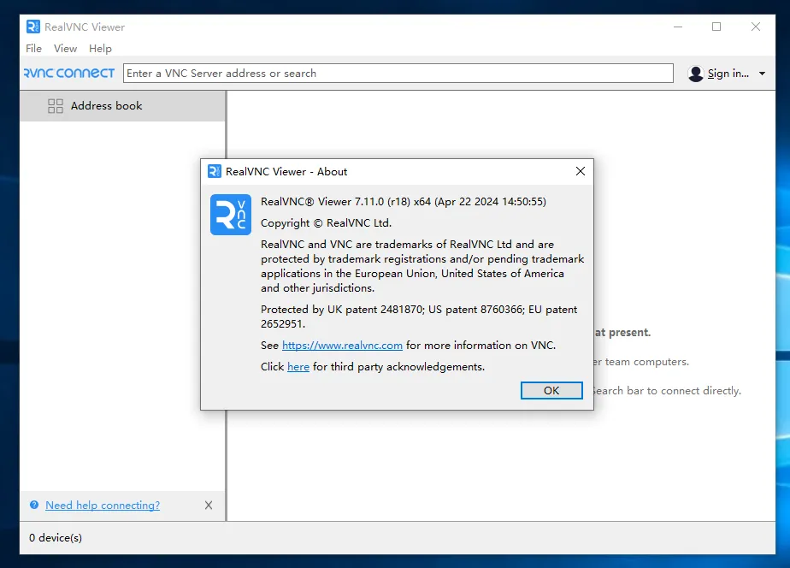Select the Address book grid icon

56,105
